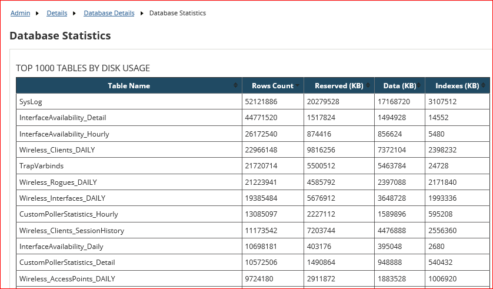Open the Details breadcrumb link
The width and height of the screenshot is (493, 289).
pyautogui.click(x=57, y=13)
